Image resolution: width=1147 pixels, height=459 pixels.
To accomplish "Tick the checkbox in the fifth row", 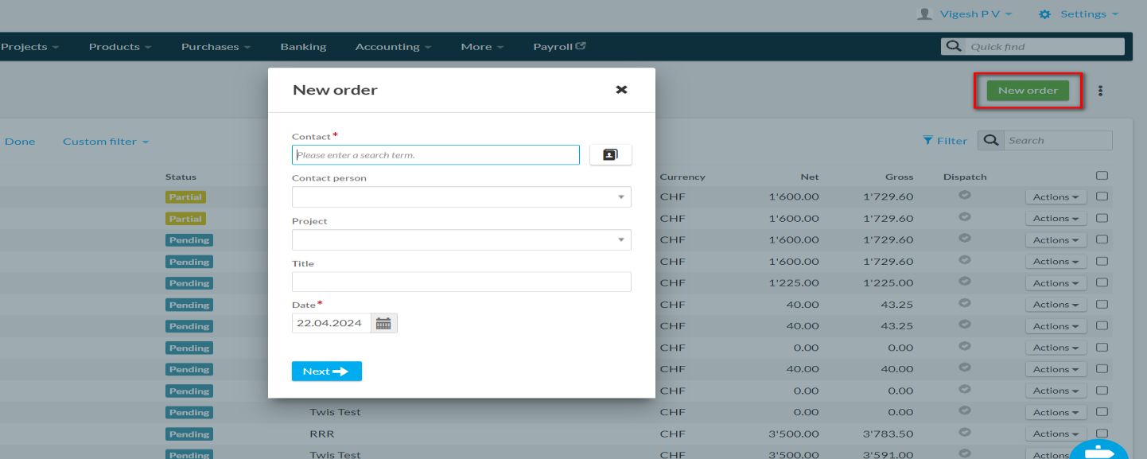I will pyautogui.click(x=1102, y=282).
